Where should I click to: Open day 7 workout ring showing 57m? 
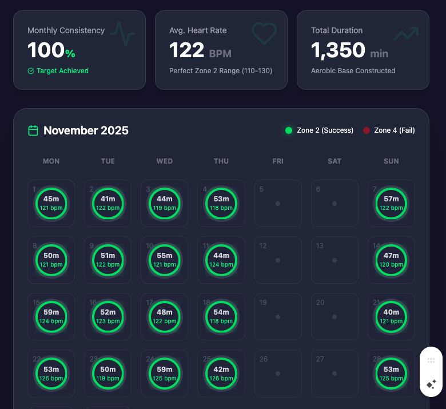[391, 204]
